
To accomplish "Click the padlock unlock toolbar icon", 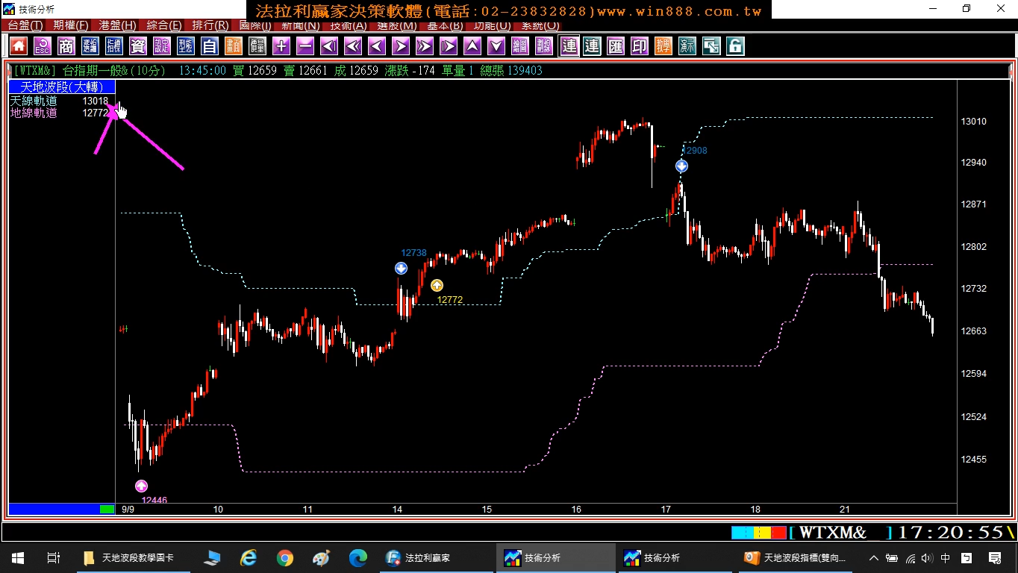I will pos(735,46).
